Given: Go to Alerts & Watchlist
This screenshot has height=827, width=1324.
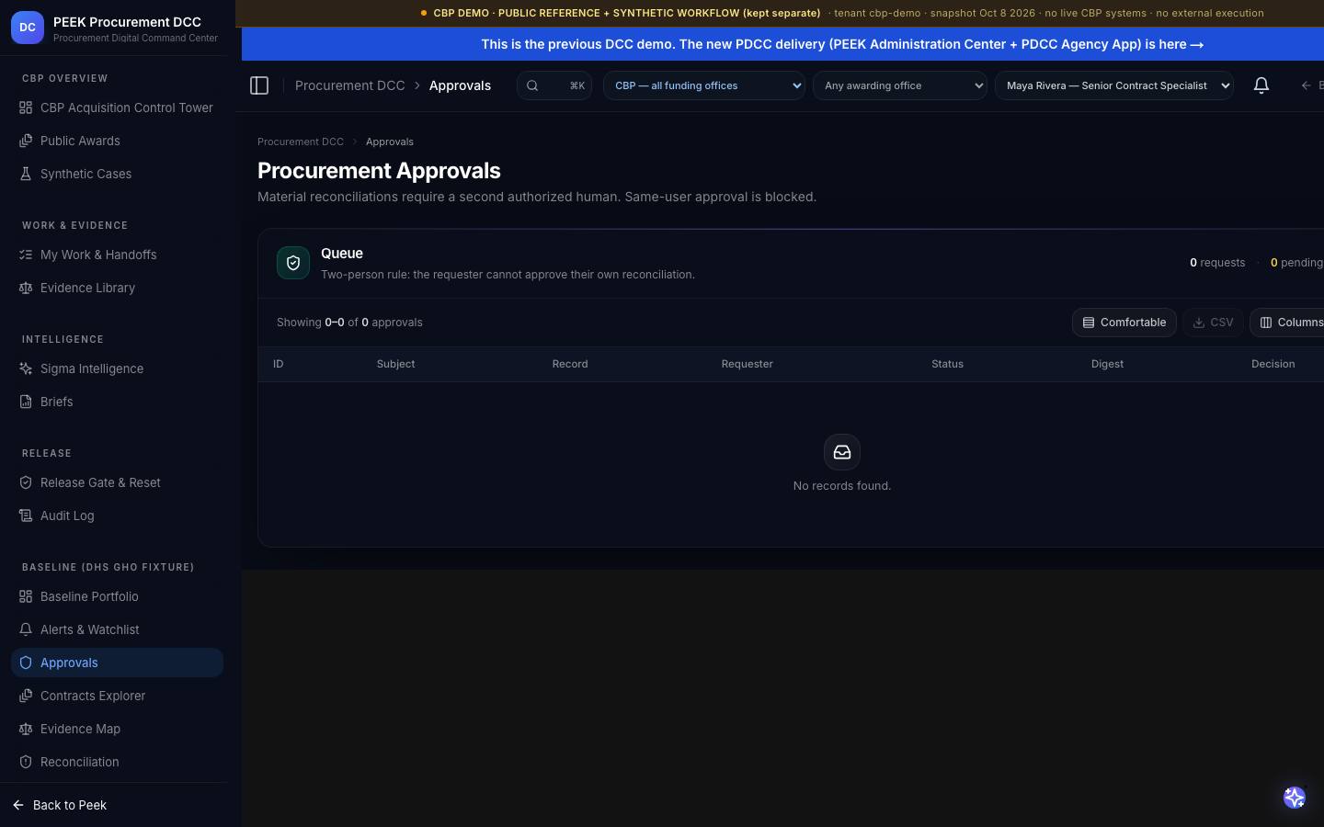Looking at the screenshot, I should [117, 629].
